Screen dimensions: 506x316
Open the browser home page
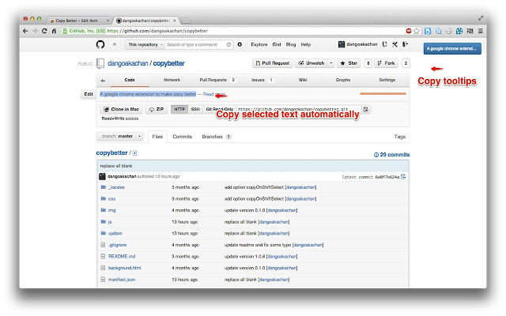tap(54, 31)
